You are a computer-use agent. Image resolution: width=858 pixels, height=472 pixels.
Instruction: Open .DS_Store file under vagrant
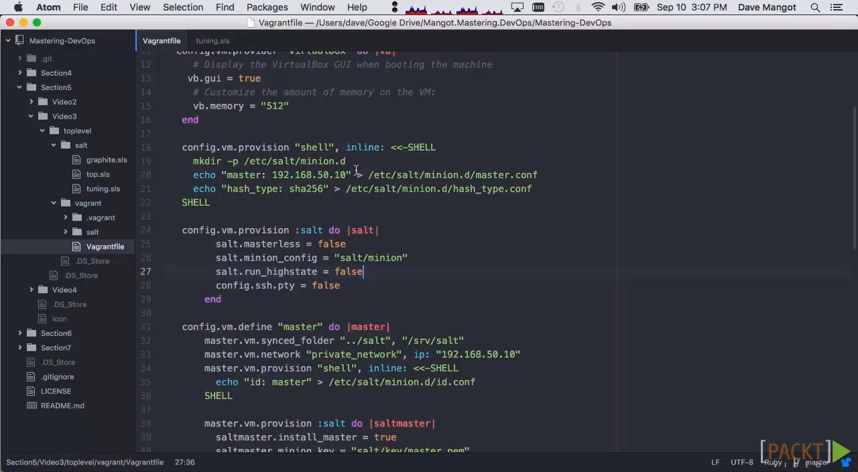tap(93, 261)
